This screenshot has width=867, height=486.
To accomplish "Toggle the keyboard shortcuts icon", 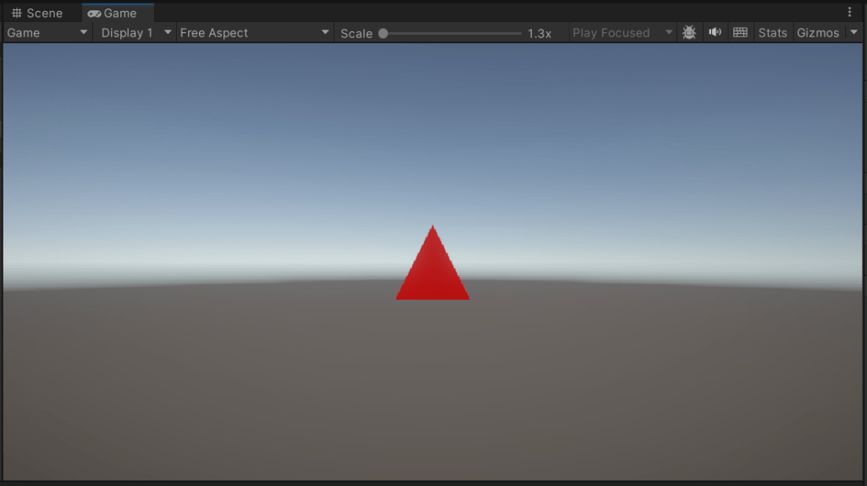I will 740,33.
